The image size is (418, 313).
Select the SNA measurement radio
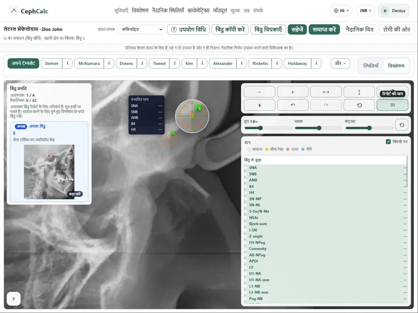click(x=246, y=167)
